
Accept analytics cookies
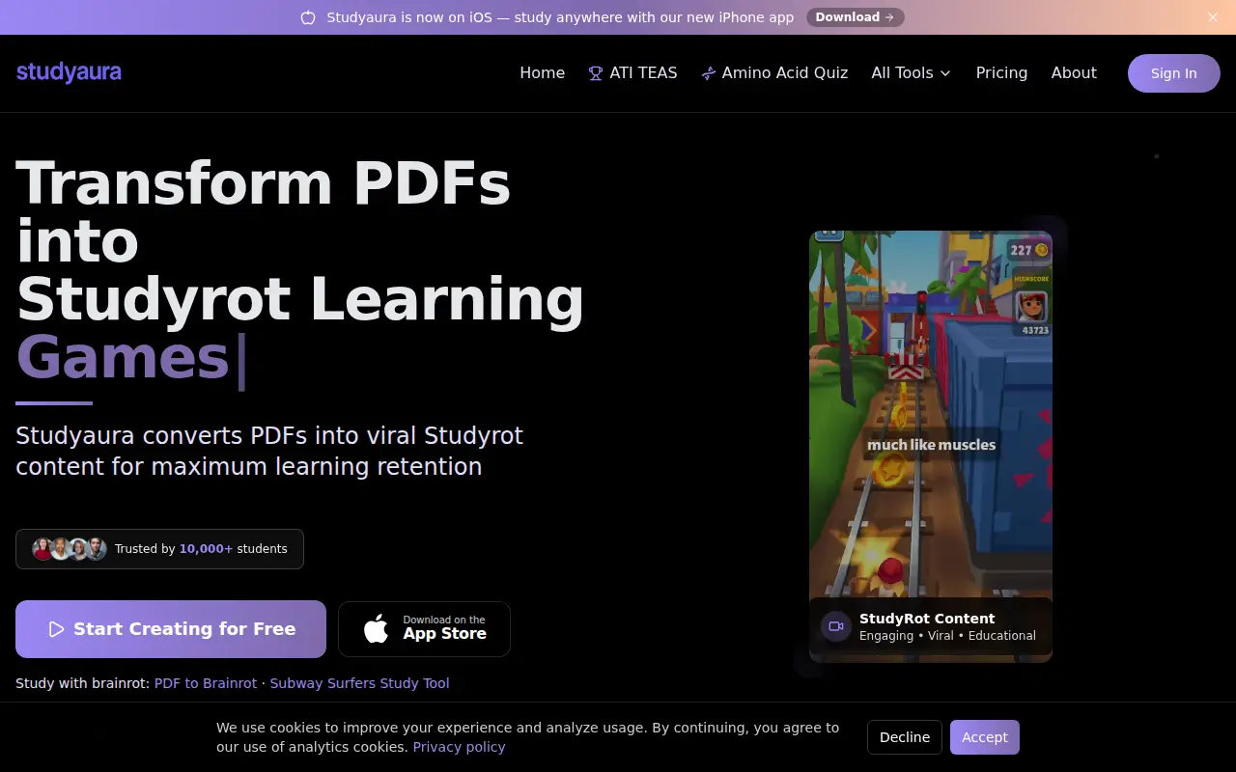[985, 737]
